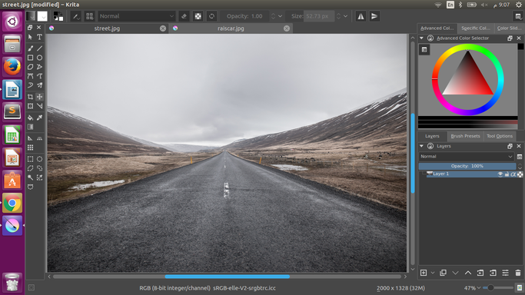Click the color selector settings button

point(424,50)
